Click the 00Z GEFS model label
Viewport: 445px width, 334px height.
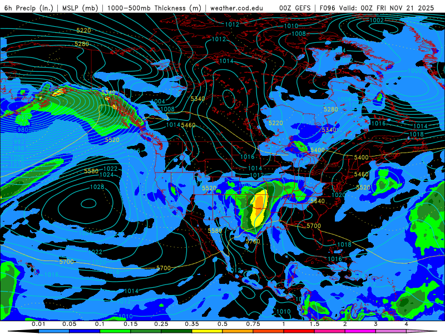[x=295, y=8]
